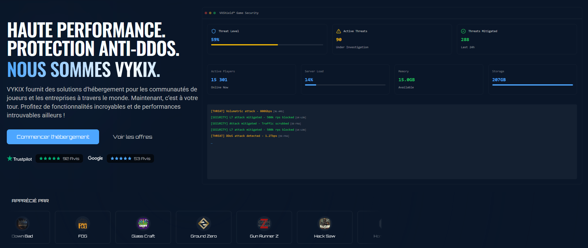Viewport: 588px width, 248px height.
Task: Click the Trustpilot logo
Action: pos(19,159)
